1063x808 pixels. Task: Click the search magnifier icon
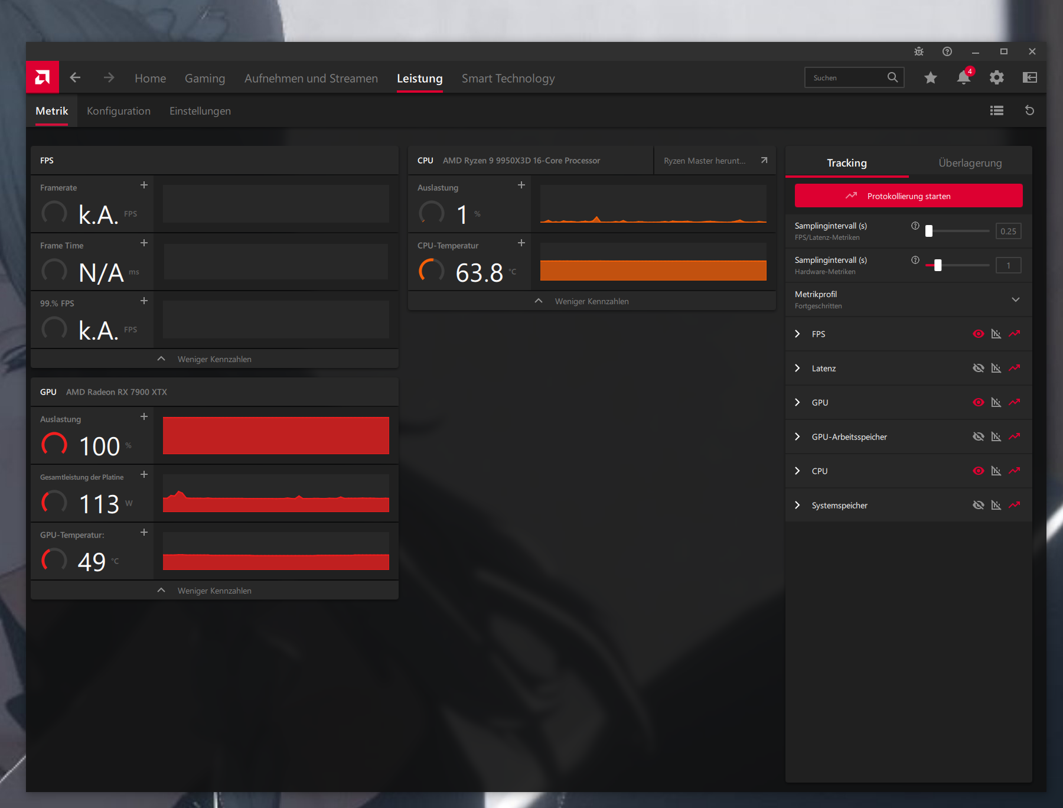892,77
